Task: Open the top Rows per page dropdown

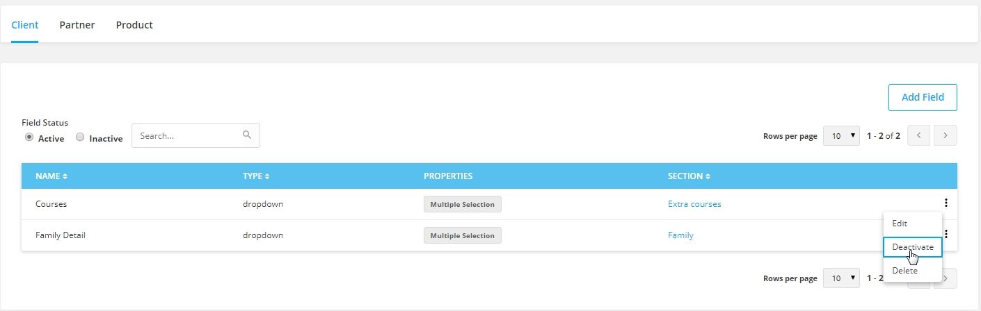Action: (x=842, y=135)
